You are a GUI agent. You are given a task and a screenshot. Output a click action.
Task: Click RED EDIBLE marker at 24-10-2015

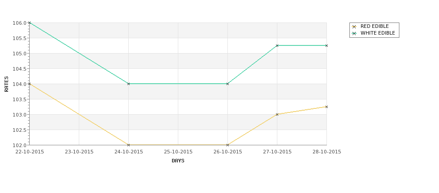coord(128,145)
